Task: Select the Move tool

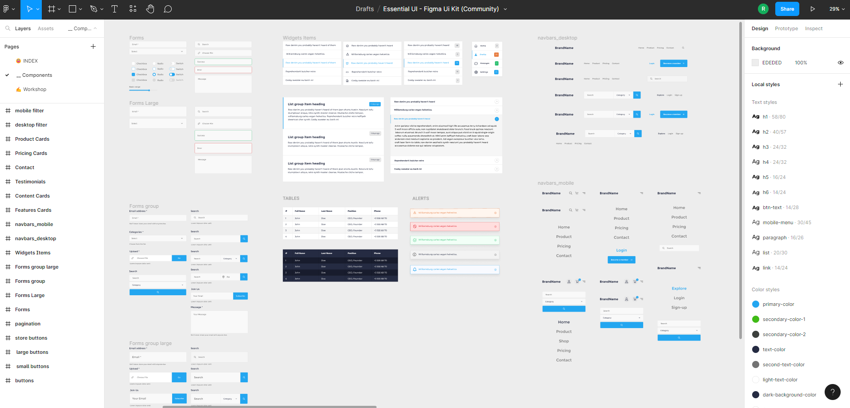Action: click(x=28, y=8)
